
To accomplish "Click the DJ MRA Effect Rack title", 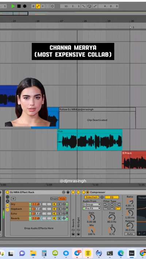I will (22, 192).
